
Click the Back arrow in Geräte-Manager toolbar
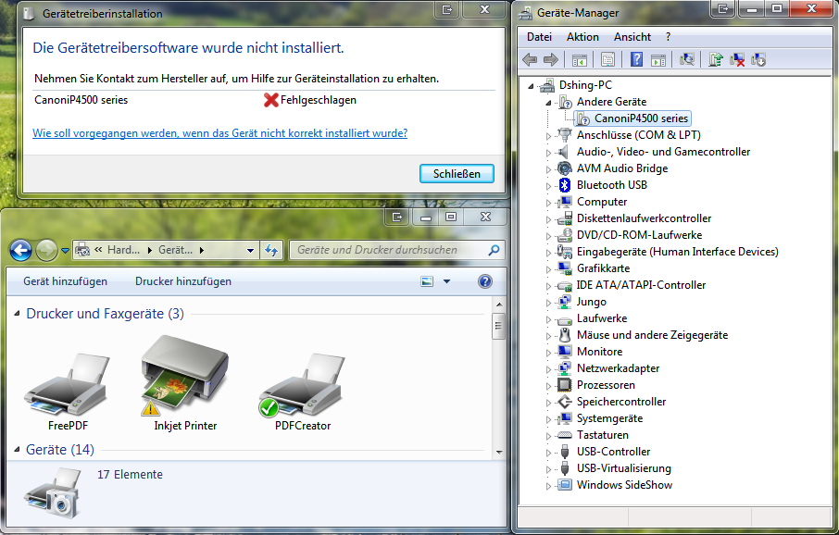[x=530, y=59]
